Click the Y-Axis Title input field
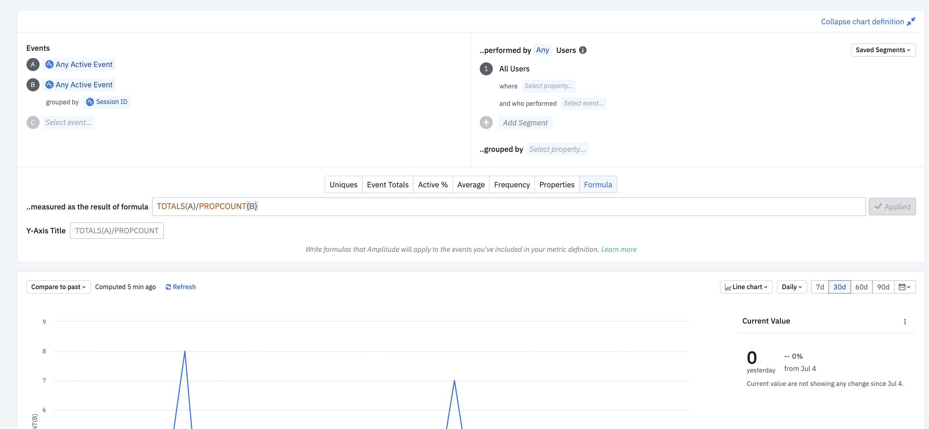The width and height of the screenshot is (929, 429). point(116,231)
